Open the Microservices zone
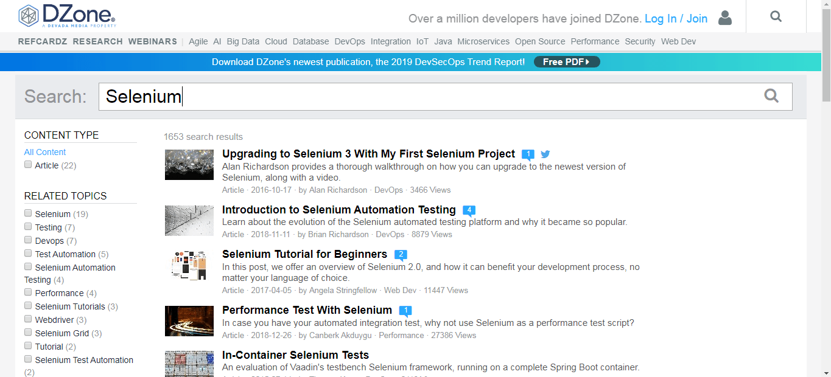This screenshot has width=831, height=377. point(483,41)
